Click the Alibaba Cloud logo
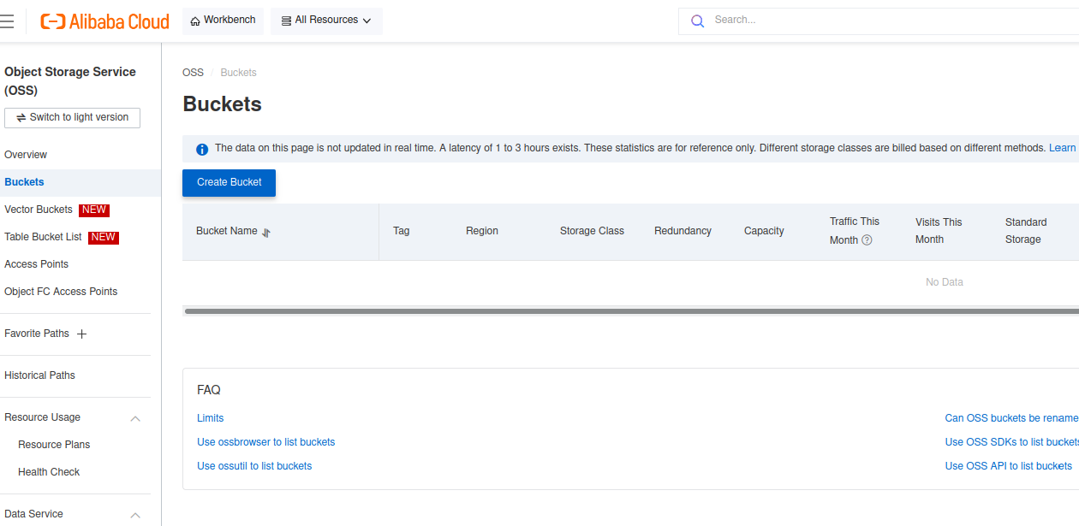The width and height of the screenshot is (1079, 526). (x=104, y=21)
